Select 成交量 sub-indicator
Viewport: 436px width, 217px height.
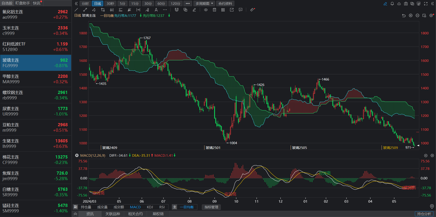[x=102, y=207]
